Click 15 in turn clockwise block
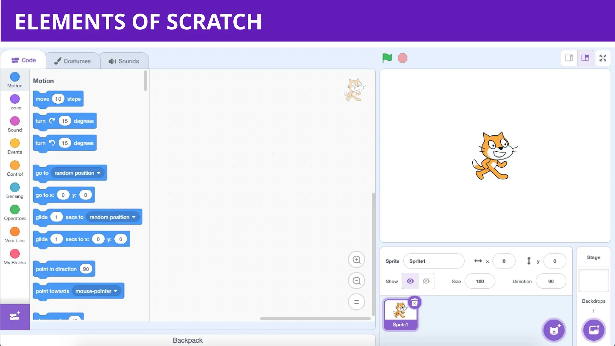Screen dimensions: 615x346 65,121
